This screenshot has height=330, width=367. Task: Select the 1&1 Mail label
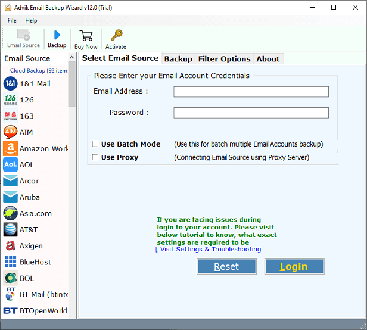tap(35, 84)
